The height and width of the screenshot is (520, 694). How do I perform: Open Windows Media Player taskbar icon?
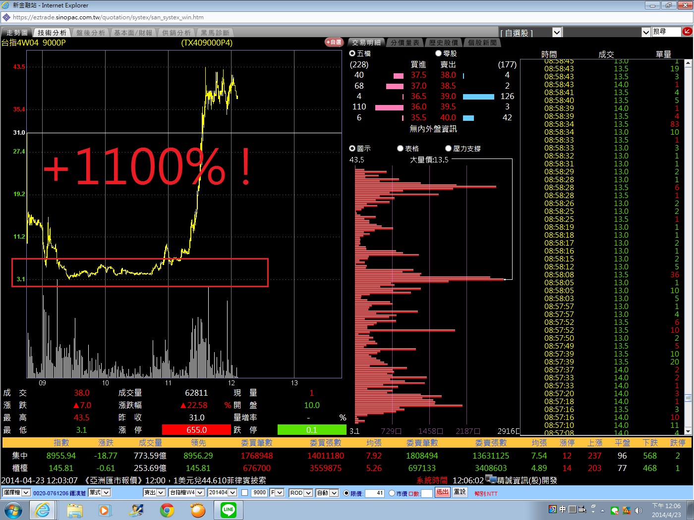pyautogui.click(x=105, y=510)
